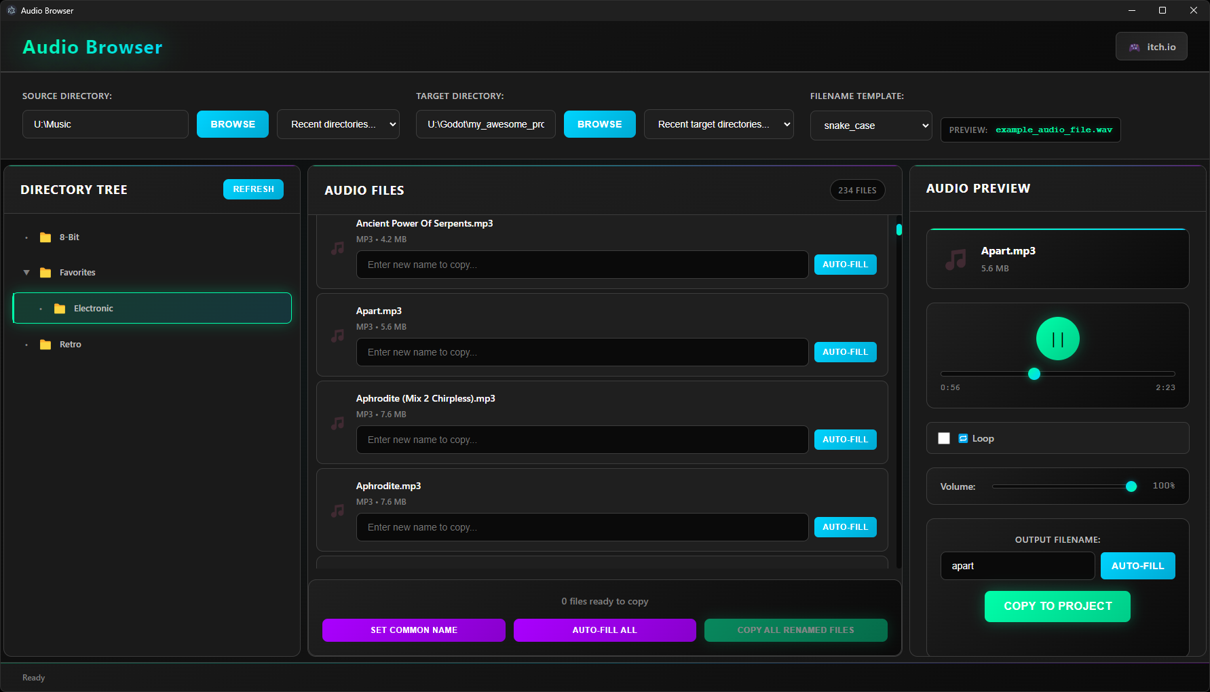
Task: Click the 2:23 total duration label
Action: (1165, 388)
